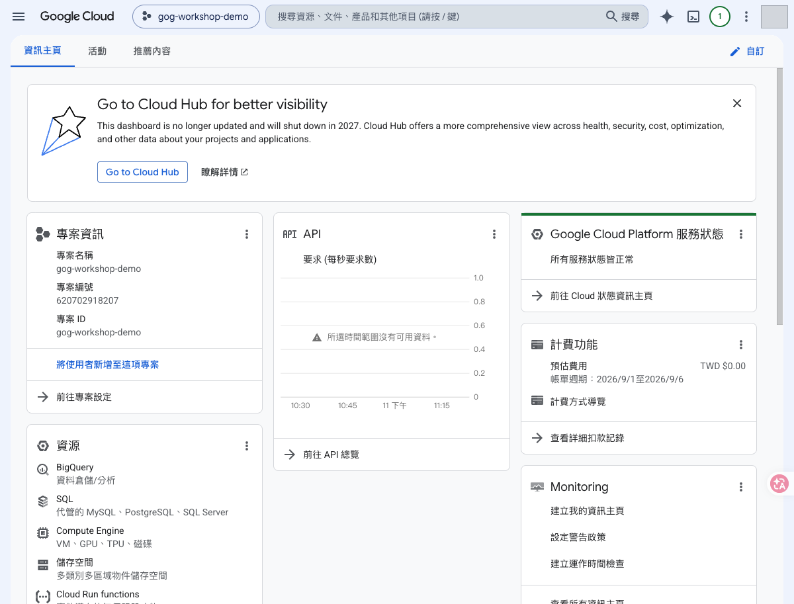Click the Compute Engine chip icon

click(43, 533)
